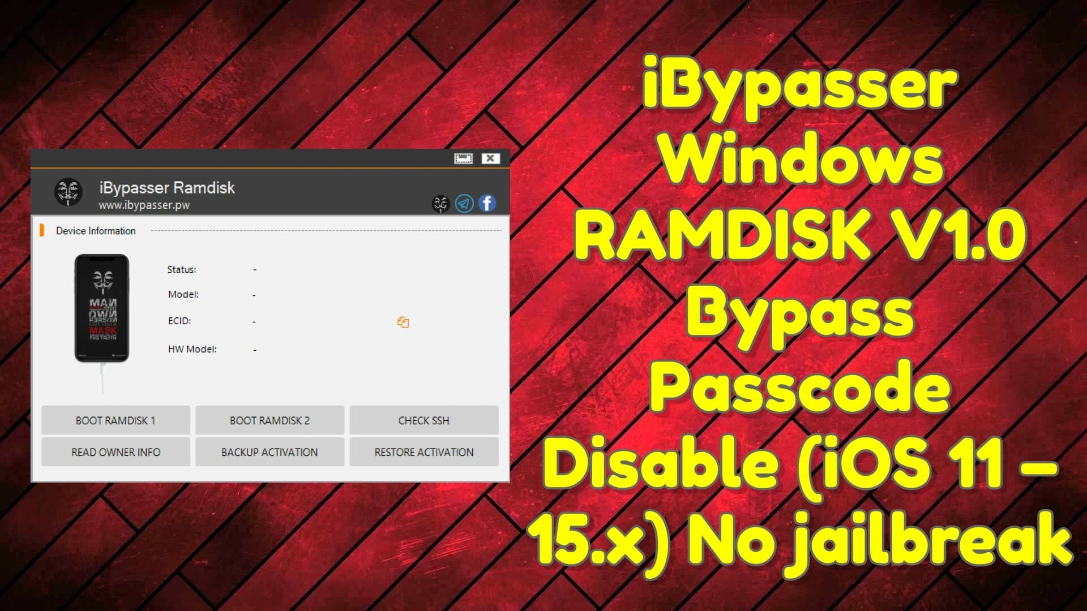Click RESTORE ACTIVATION button
The image size is (1087, 611).
point(422,452)
